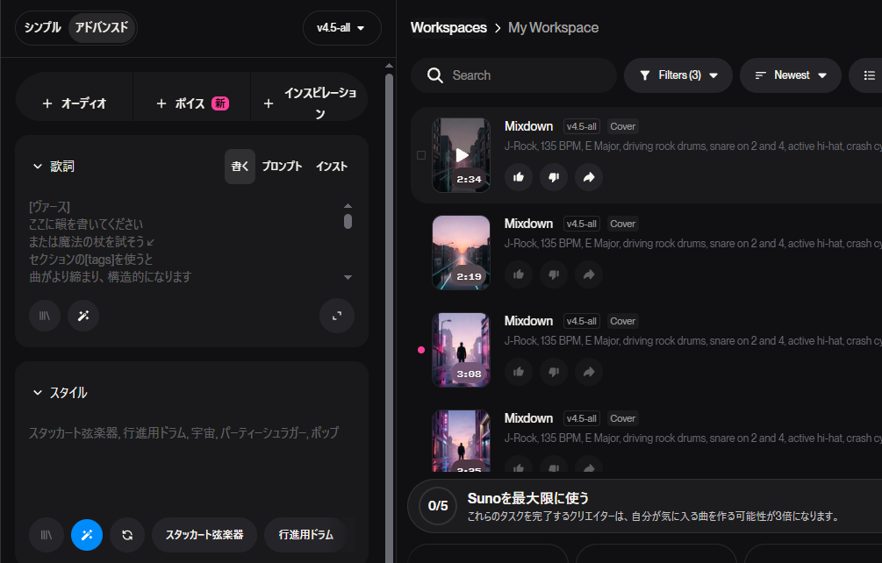Dislike the 2:19 Mixdown song

point(554,274)
